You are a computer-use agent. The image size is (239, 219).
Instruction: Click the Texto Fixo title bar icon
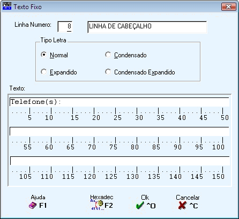[7, 6]
